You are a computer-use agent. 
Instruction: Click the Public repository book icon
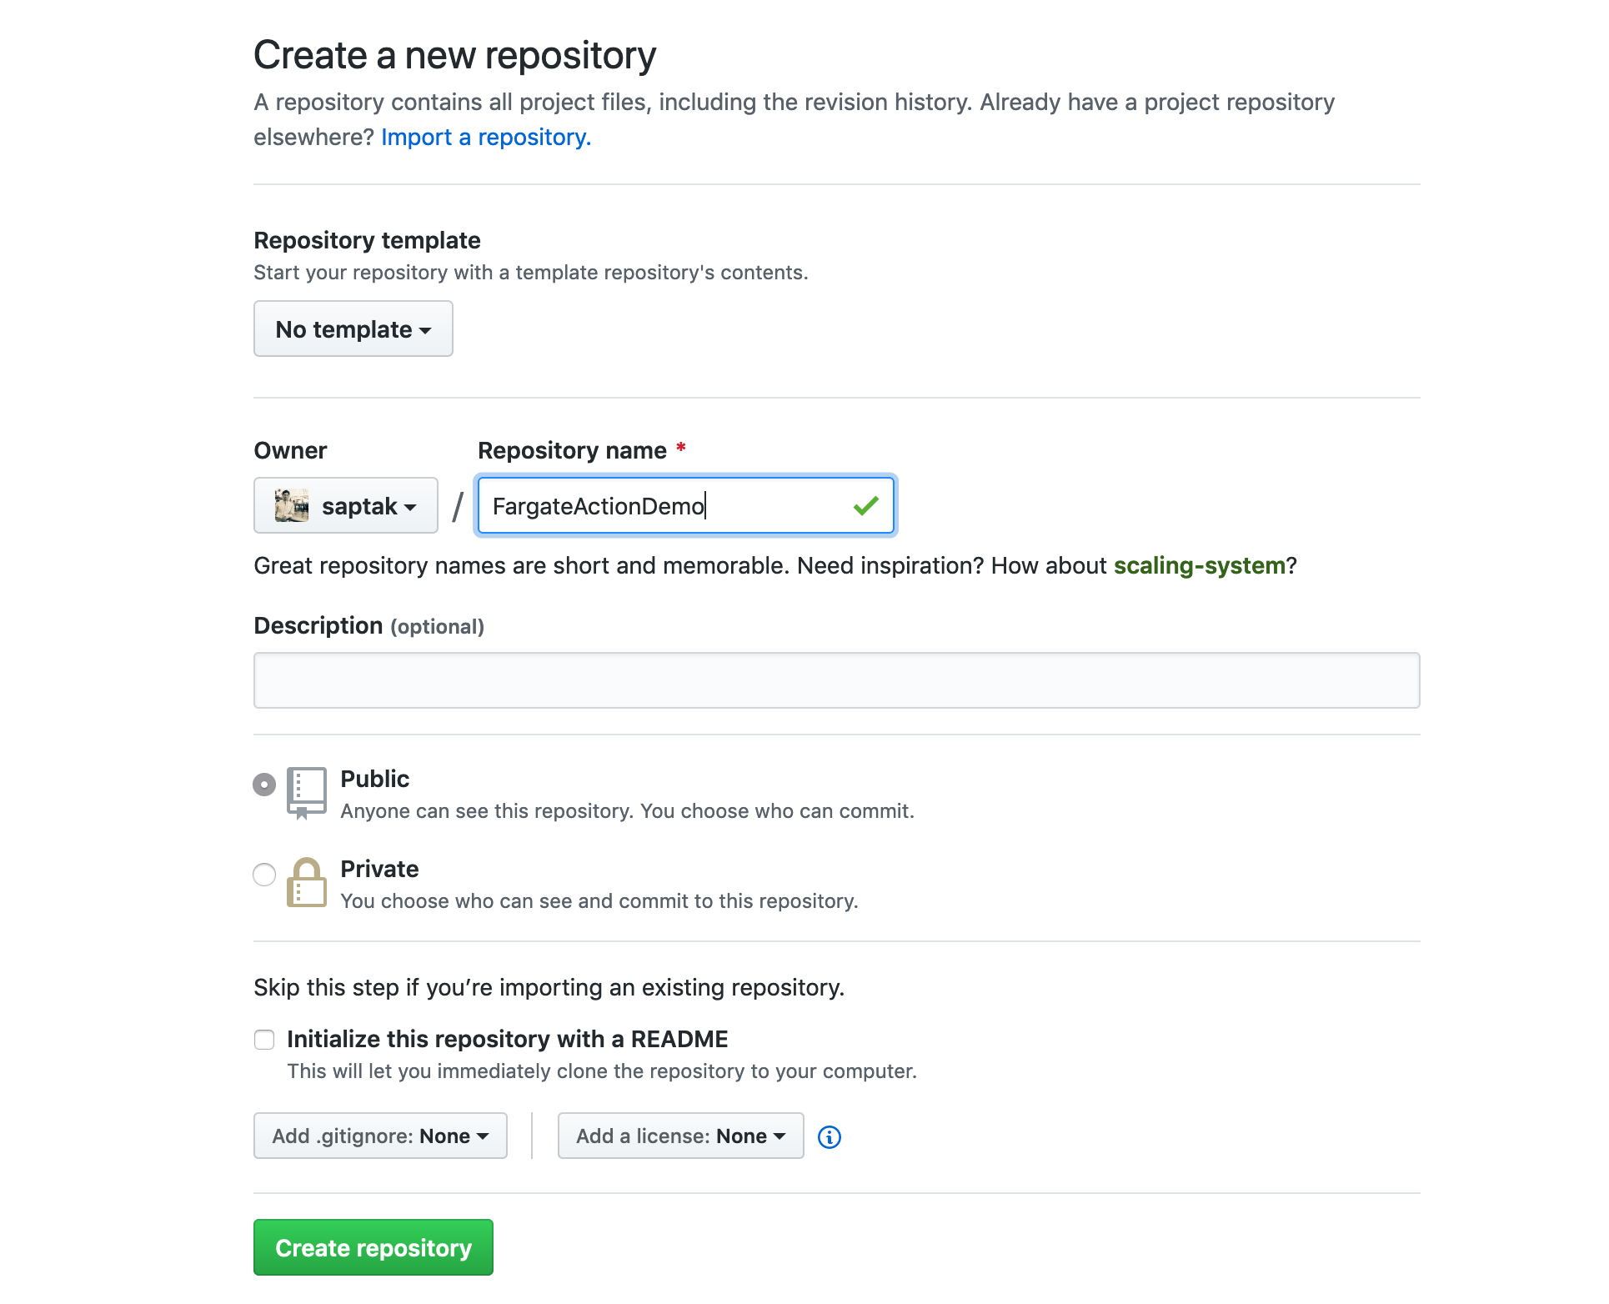click(x=306, y=792)
